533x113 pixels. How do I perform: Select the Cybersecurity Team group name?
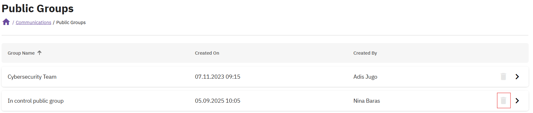click(x=32, y=77)
